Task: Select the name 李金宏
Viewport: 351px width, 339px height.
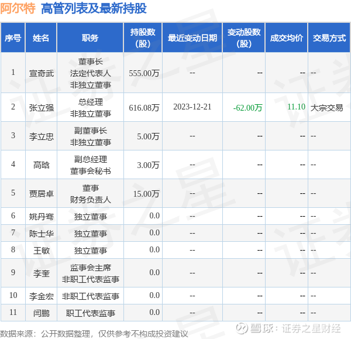Action: [x=42, y=296]
